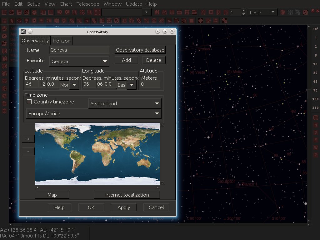This screenshot has height=240, width=320.
Task: Click the Altitude meters input field
Action: tap(150, 84)
